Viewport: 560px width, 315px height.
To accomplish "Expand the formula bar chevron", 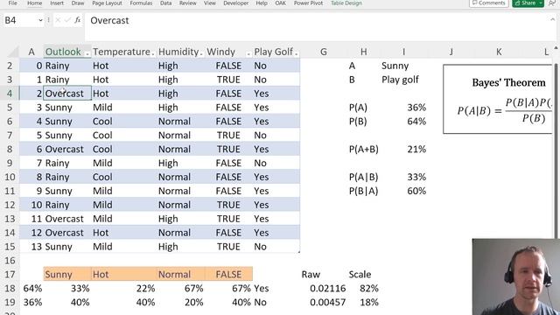I will tap(553, 19).
